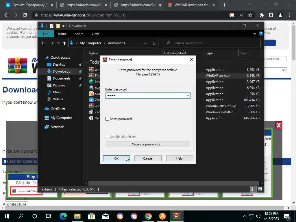Open Network in the navigation pane
This screenshot has width=296, height=222.
tap(57, 127)
